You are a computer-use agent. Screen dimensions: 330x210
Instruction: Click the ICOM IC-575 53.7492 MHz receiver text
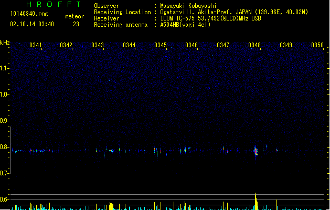point(210,18)
